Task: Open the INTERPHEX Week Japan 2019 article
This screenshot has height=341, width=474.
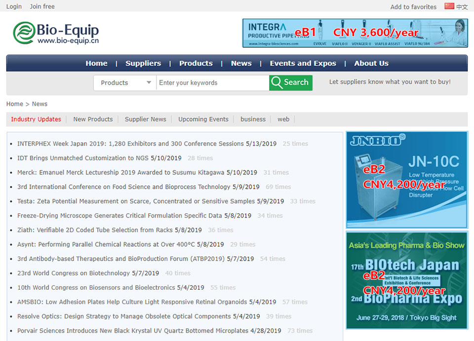Action: [131, 144]
